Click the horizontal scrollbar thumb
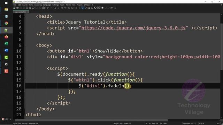The width and height of the screenshot is (223, 125). (x=91, y=120)
